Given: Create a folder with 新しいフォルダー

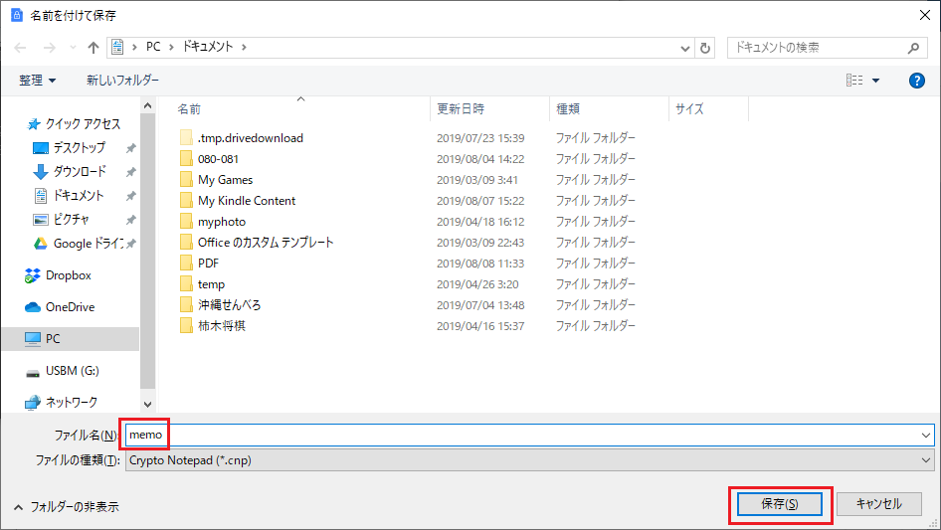Looking at the screenshot, I should (x=122, y=80).
